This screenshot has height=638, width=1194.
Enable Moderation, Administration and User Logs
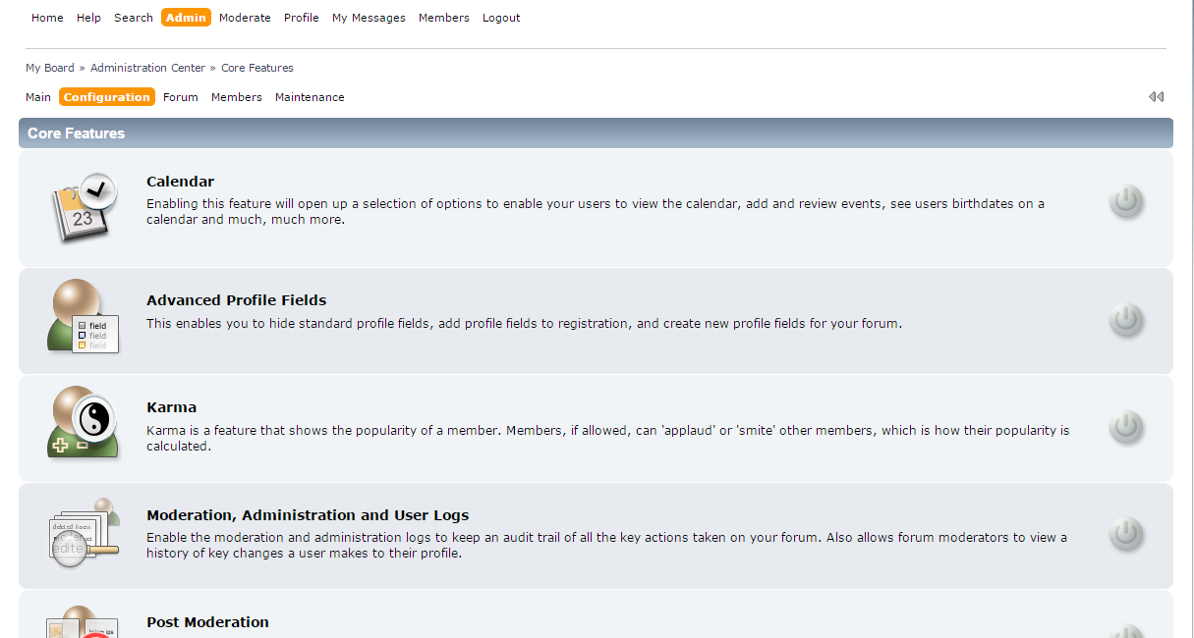click(x=1126, y=535)
